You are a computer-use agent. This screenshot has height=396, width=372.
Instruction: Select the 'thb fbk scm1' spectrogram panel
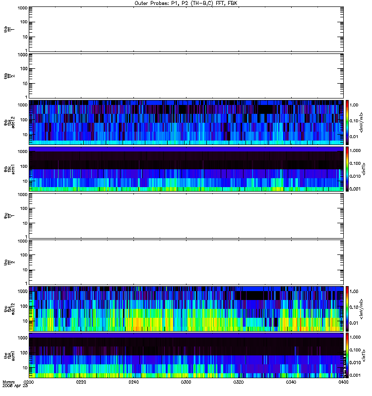point(186,169)
